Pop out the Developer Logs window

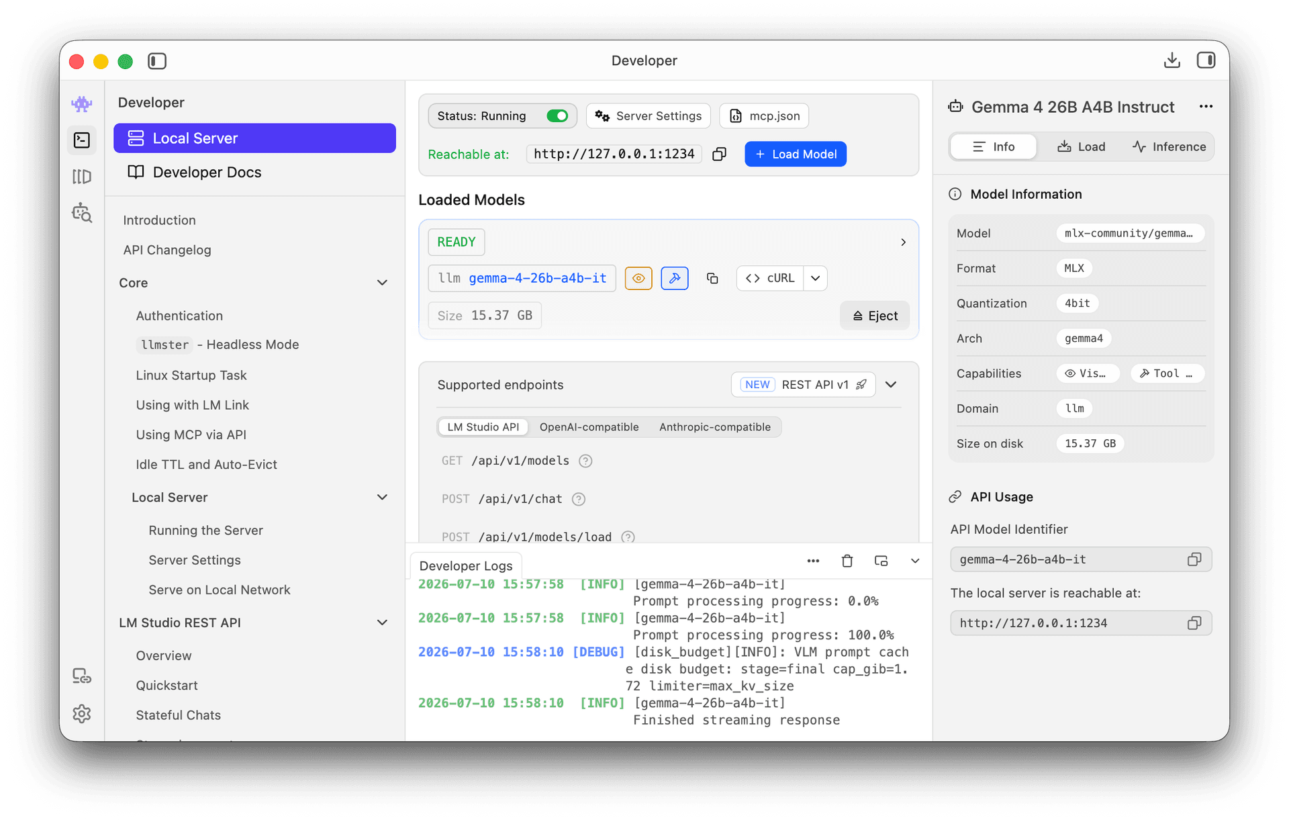pos(881,561)
